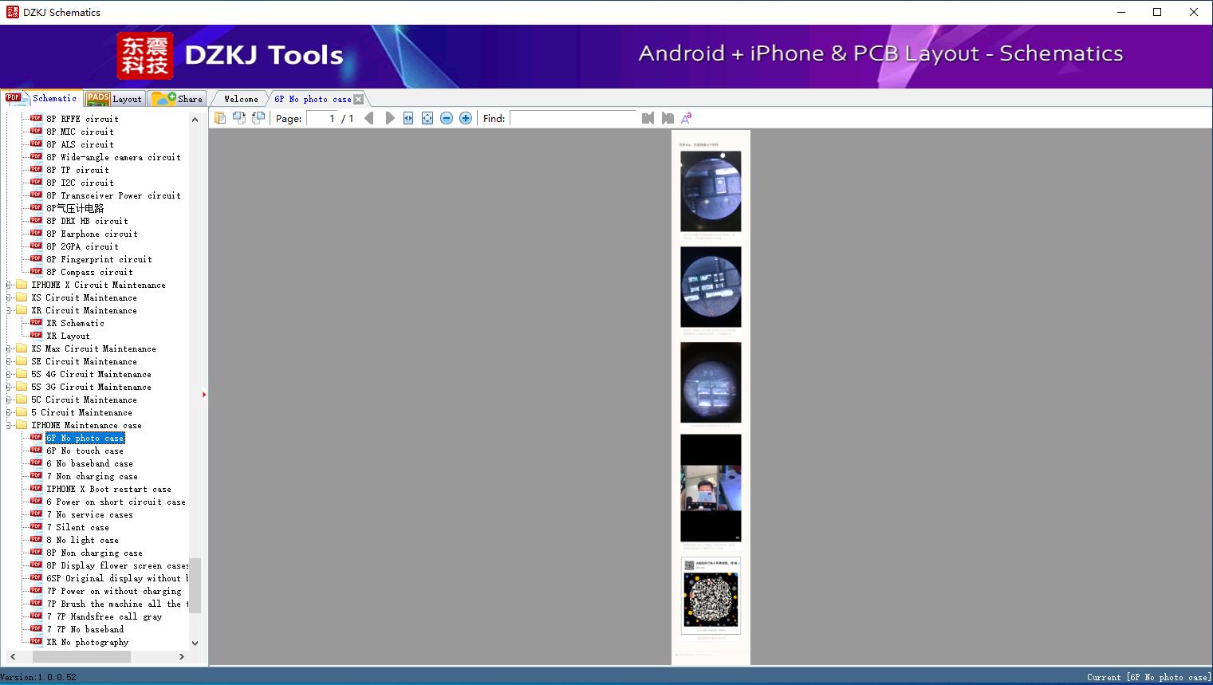Find the previous search match
This screenshot has height=685, width=1213.
click(x=648, y=118)
